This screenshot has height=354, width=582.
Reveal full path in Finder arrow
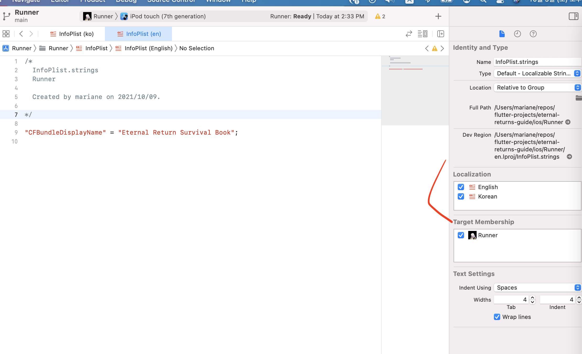coord(568,122)
